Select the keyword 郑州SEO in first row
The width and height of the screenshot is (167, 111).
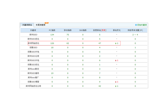[x=33, y=35]
